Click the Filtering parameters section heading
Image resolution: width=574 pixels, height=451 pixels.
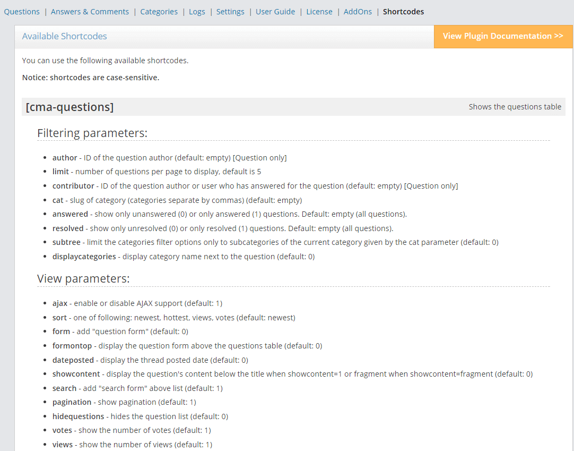tap(92, 133)
